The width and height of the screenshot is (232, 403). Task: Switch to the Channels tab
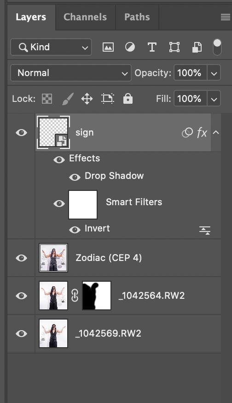[x=85, y=17]
